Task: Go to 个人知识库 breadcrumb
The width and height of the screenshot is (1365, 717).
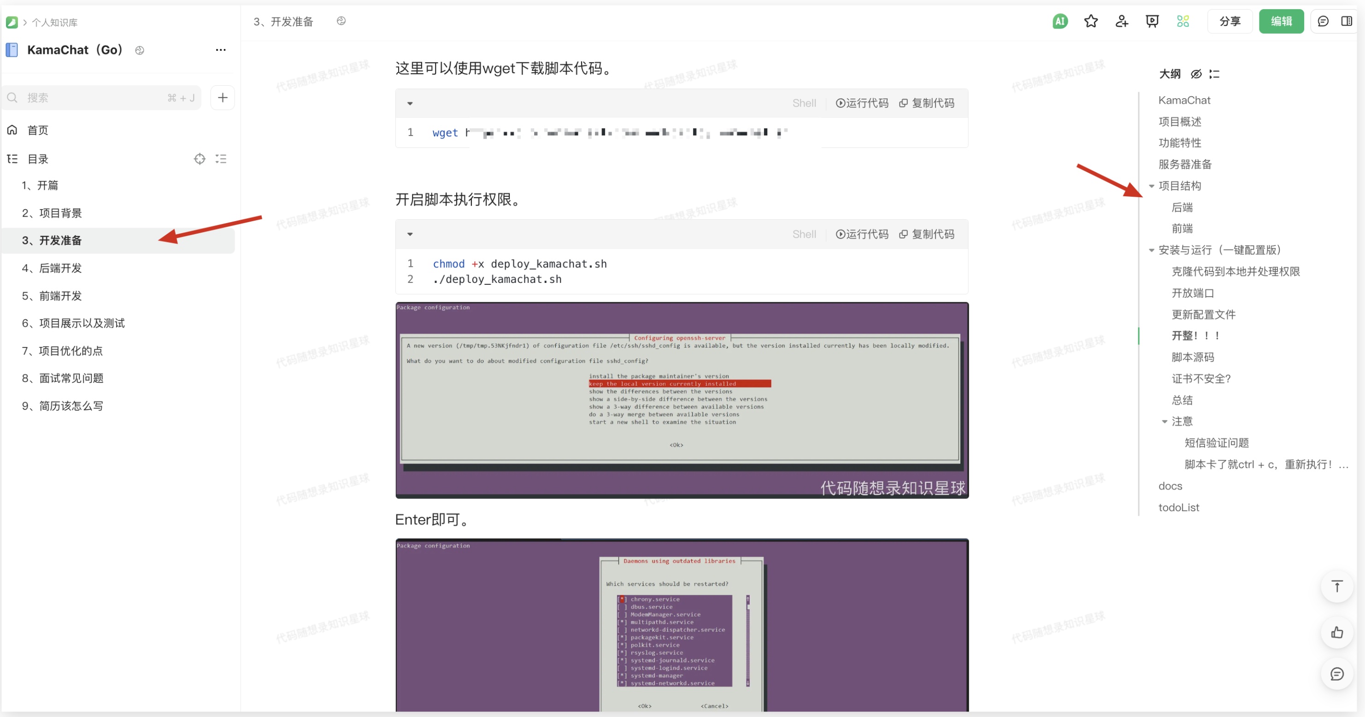Action: [54, 22]
